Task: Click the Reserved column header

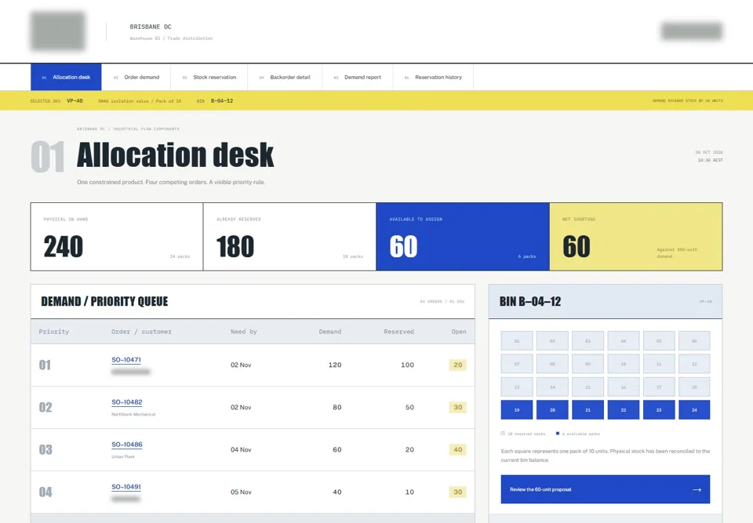Action: coord(398,332)
